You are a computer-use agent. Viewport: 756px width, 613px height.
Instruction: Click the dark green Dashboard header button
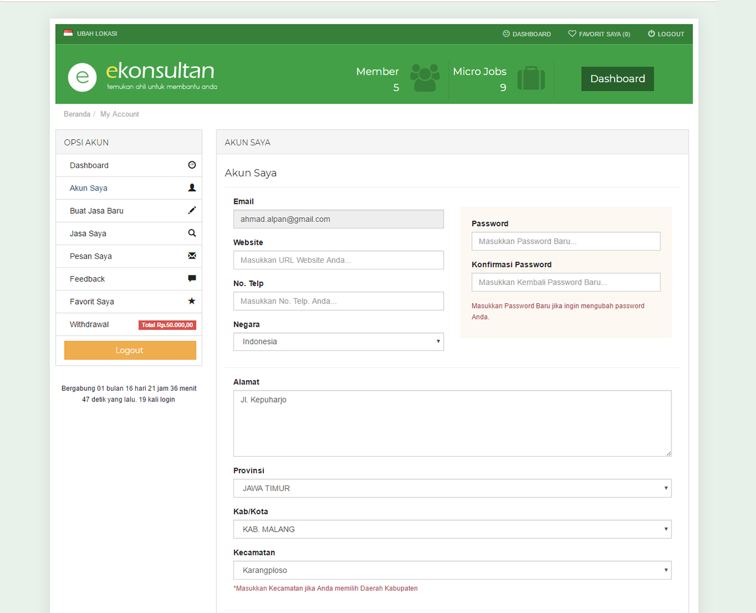pos(617,79)
